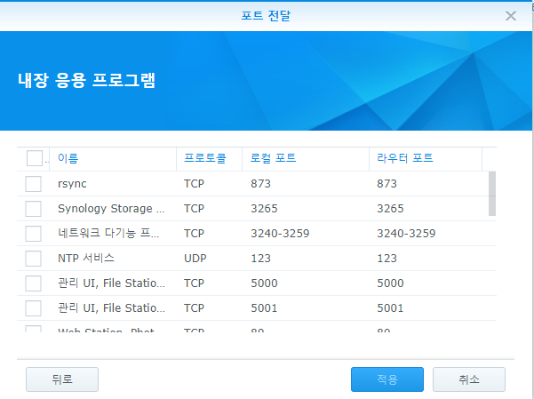Select the Synology Storage ... name
The height and width of the screenshot is (399, 534).
point(111,209)
